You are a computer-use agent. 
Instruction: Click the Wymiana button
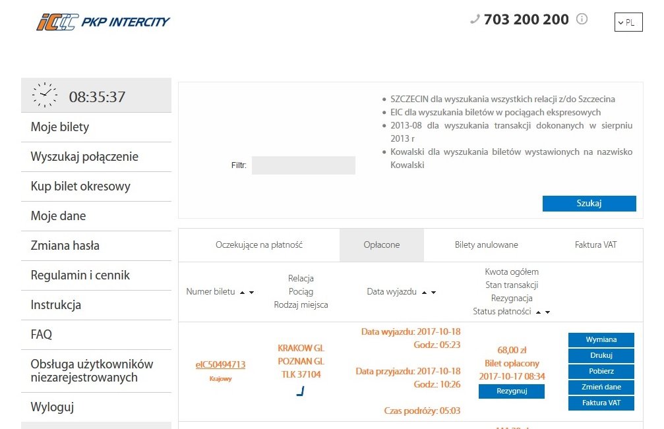pyautogui.click(x=601, y=340)
